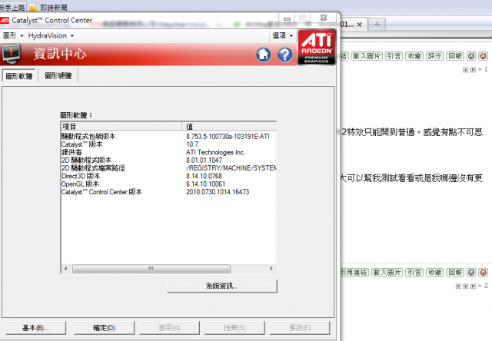This screenshot has width=492, height=341.
Task: Click the 套用(A) apply button
Action: coord(169,328)
